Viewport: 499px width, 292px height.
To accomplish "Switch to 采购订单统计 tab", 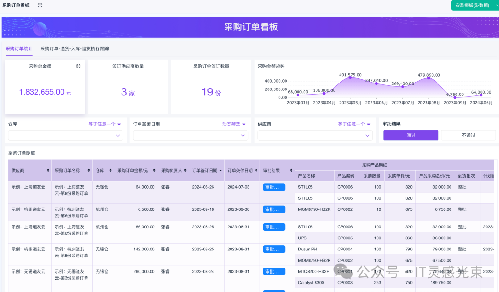I will [19, 48].
